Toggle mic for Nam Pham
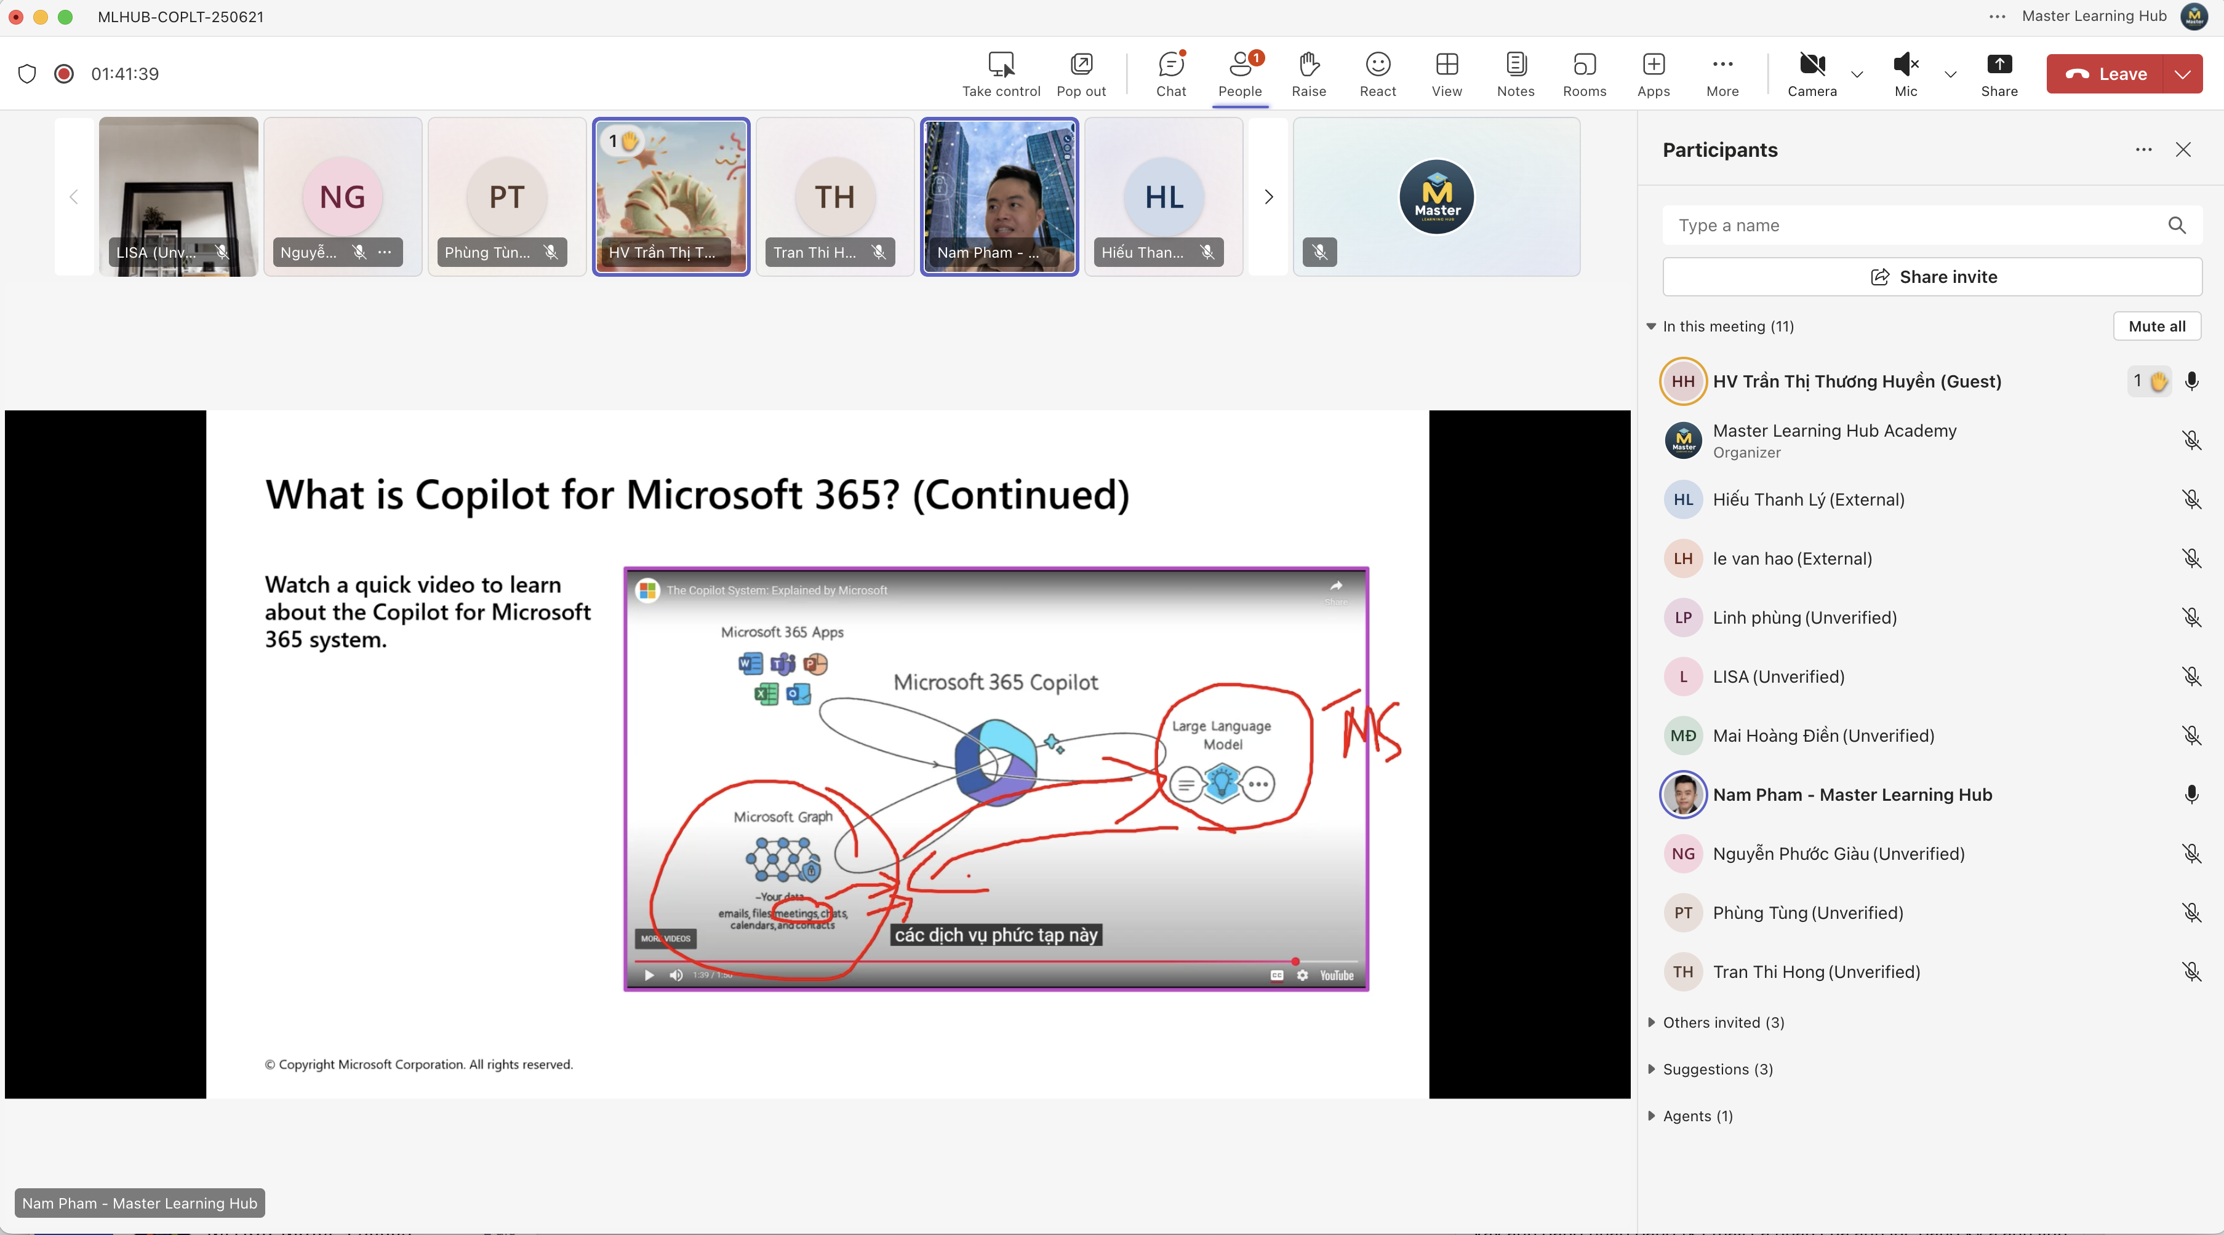 [x=2191, y=794]
